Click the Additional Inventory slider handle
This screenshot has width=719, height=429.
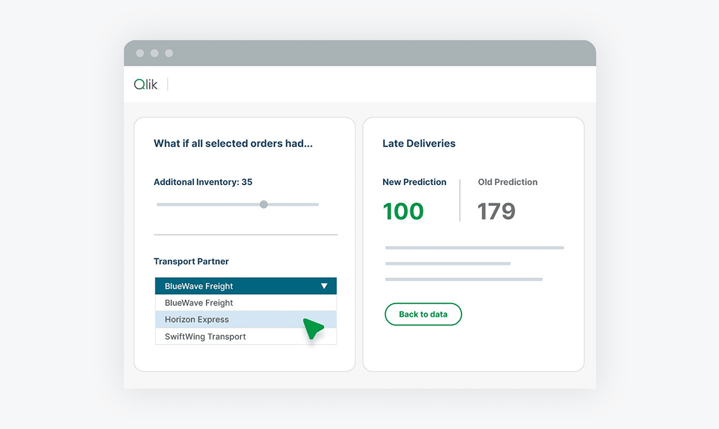coord(263,204)
